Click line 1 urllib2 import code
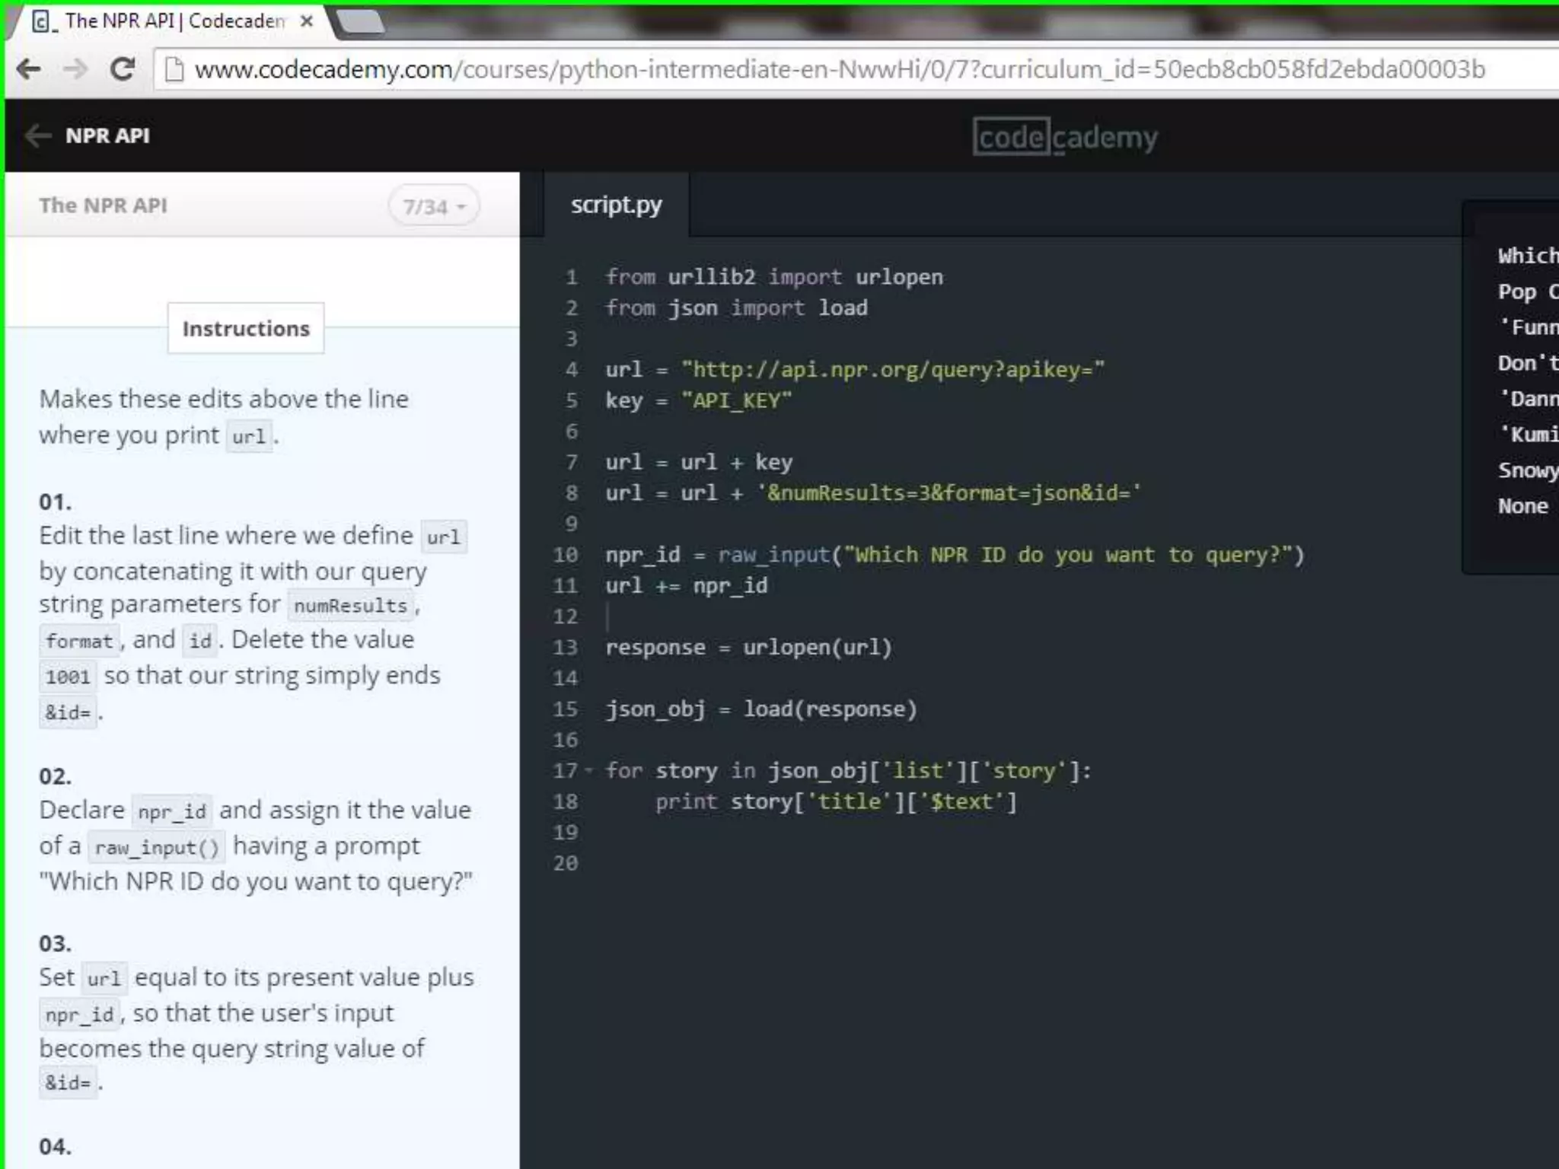 point(774,277)
